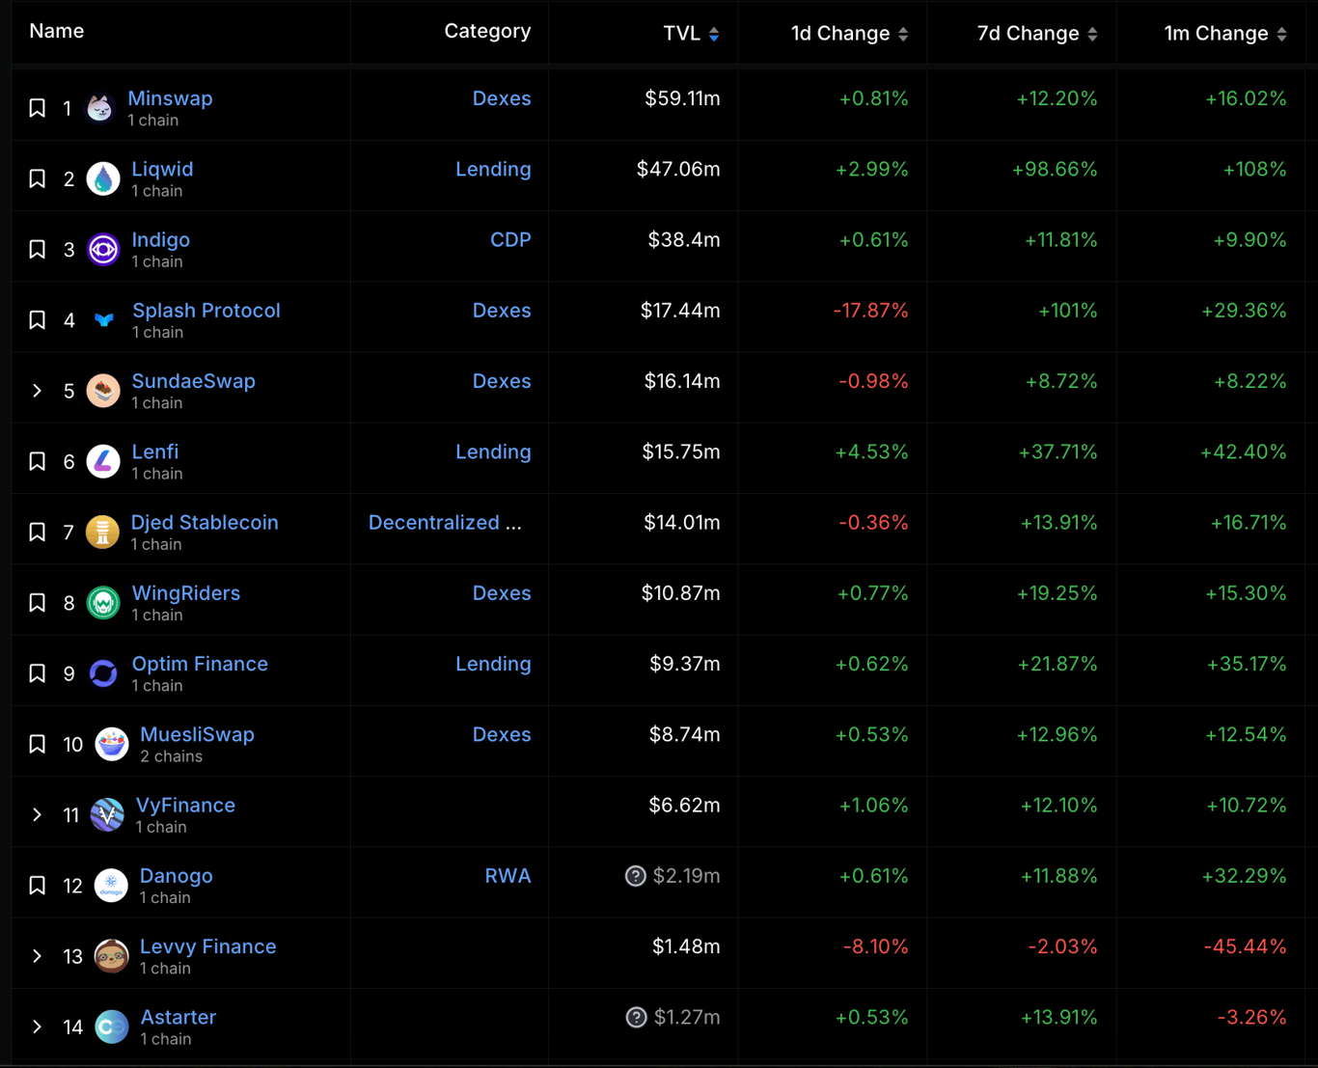1318x1068 pixels.
Task: Open the truncated Decentralized category link
Action: pyautogui.click(x=445, y=522)
